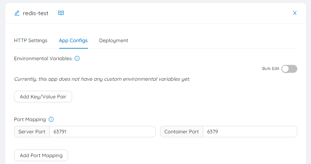The height and width of the screenshot is (164, 311).
Task: Focus the Server Port field showing 63791
Action: (x=102, y=132)
